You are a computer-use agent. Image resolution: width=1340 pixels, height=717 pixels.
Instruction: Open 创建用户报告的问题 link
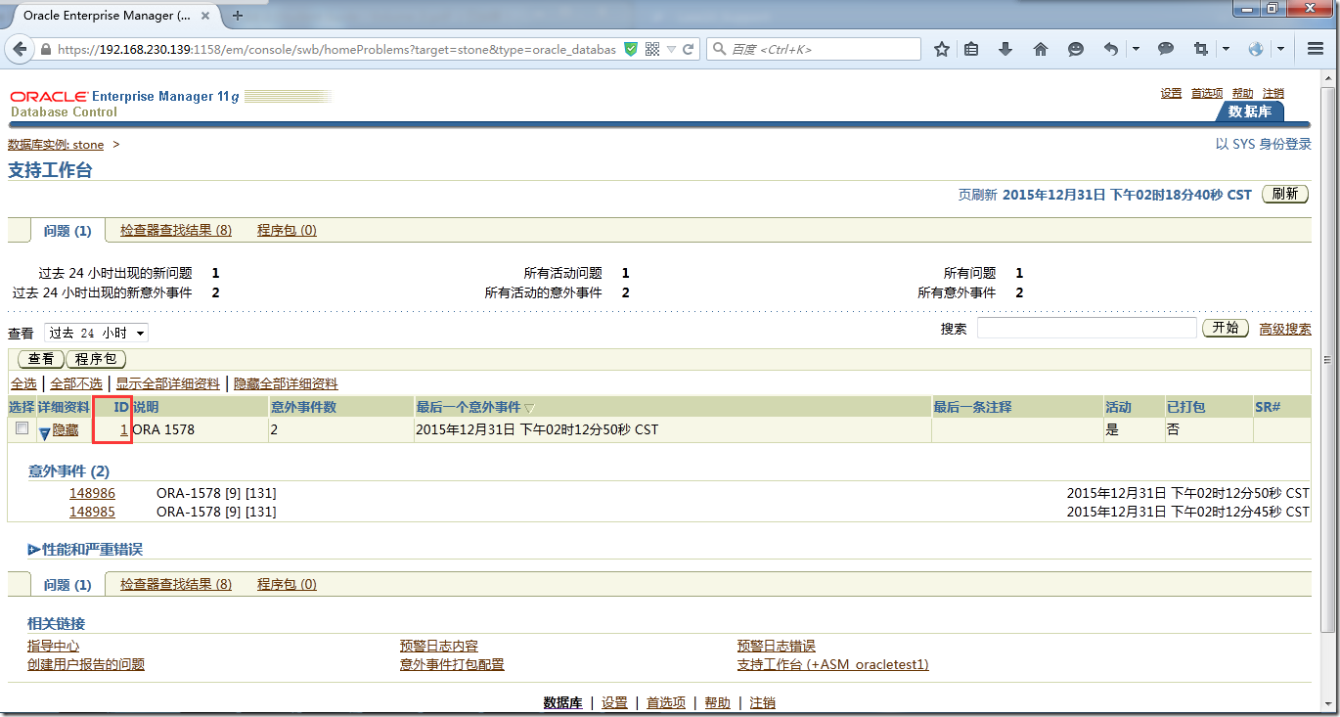[x=86, y=665]
